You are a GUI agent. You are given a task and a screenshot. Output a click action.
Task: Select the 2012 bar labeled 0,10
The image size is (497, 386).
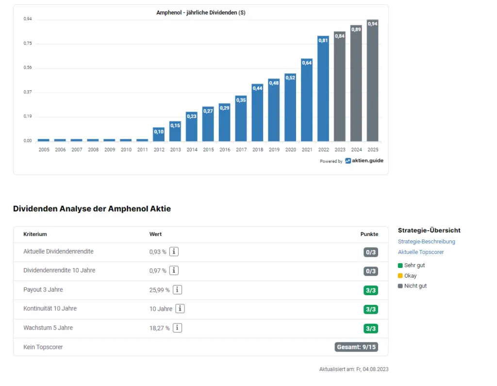coord(159,134)
